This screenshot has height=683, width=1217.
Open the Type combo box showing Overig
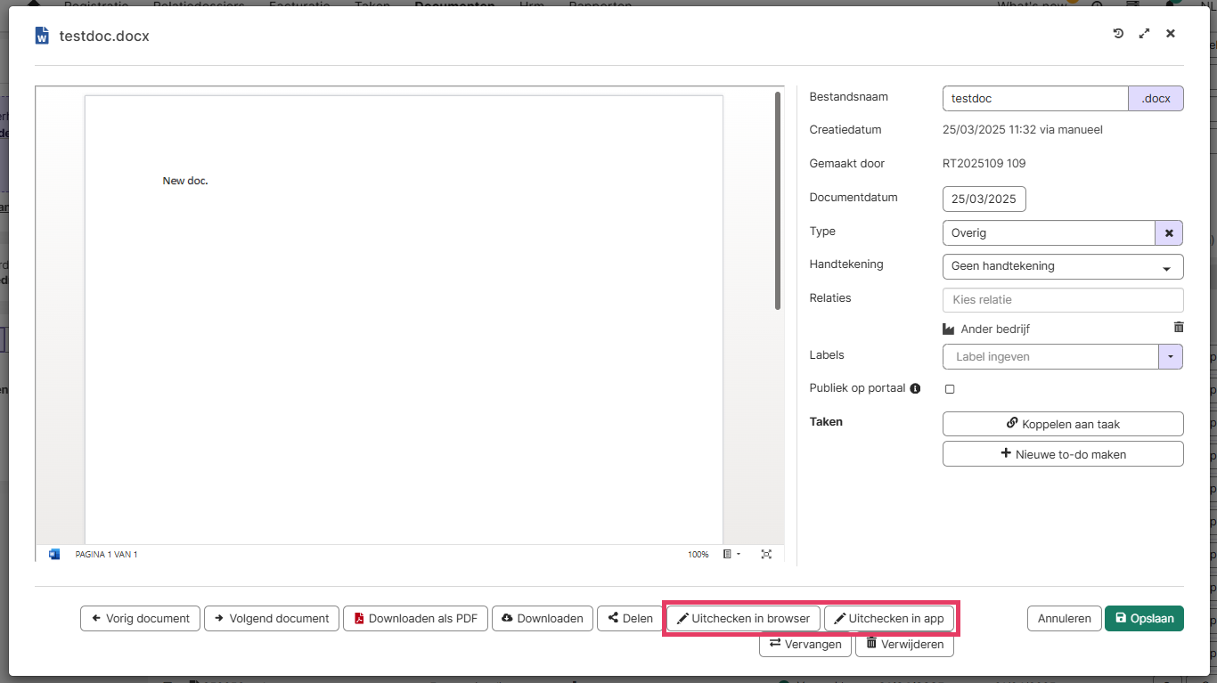tap(1048, 232)
